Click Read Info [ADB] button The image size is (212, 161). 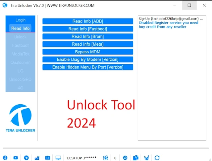click(88, 21)
